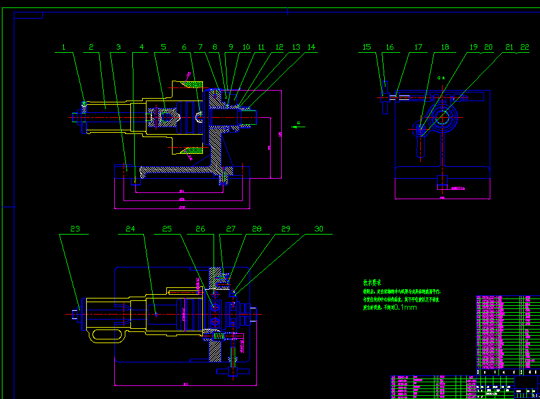The image size is (540, 399).
Task: Click part balloon number 11
Action: point(261,47)
